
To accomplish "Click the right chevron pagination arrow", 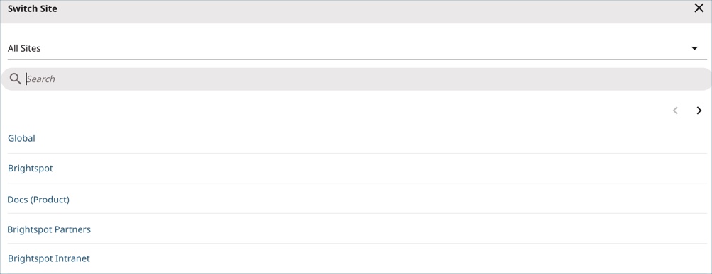I will coord(699,110).
